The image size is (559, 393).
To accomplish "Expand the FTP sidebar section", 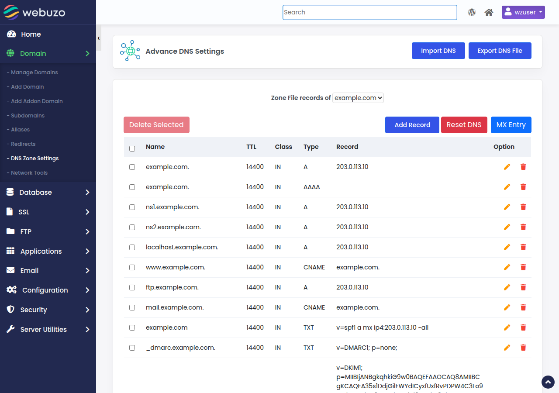I will click(x=48, y=231).
